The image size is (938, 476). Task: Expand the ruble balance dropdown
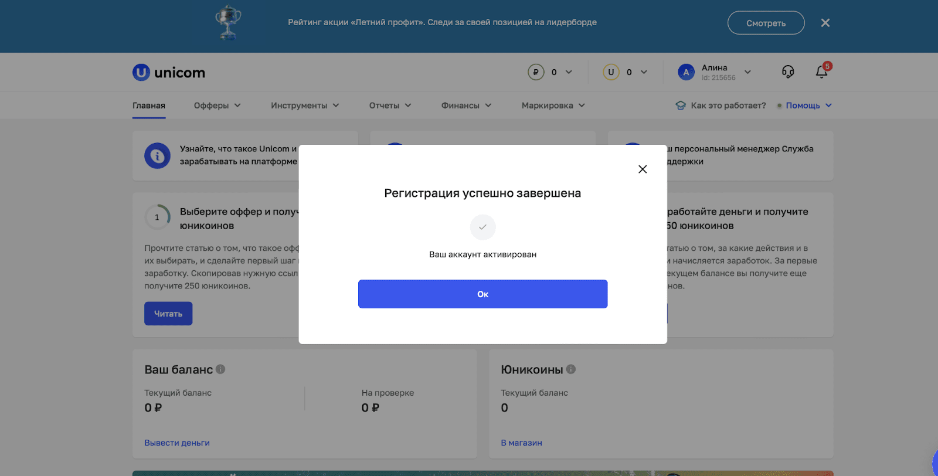tap(569, 72)
